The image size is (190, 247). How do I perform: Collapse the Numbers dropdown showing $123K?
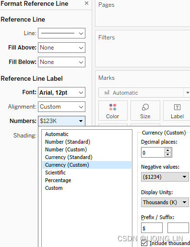61,121
